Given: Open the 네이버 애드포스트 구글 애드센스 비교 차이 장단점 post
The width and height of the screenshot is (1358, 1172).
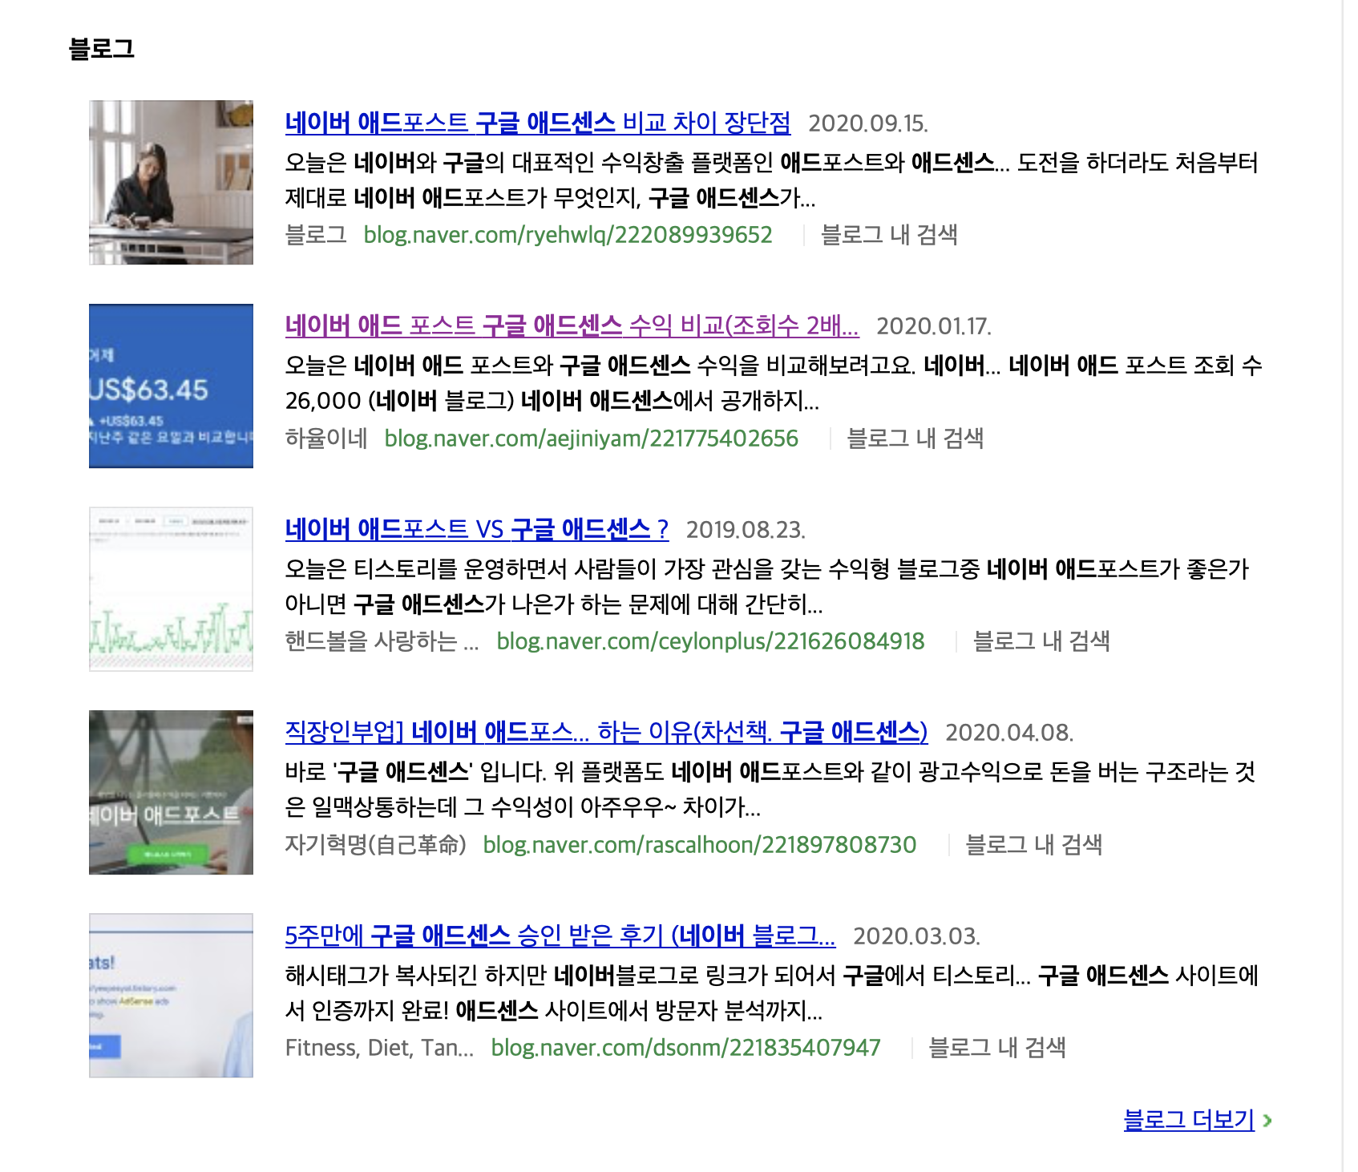Looking at the screenshot, I should pyautogui.click(x=538, y=123).
